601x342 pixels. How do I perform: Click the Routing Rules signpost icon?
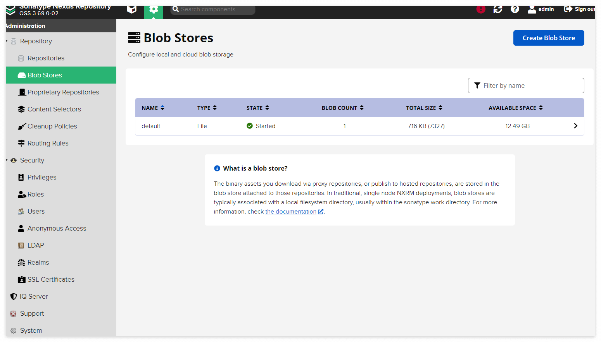(x=21, y=143)
